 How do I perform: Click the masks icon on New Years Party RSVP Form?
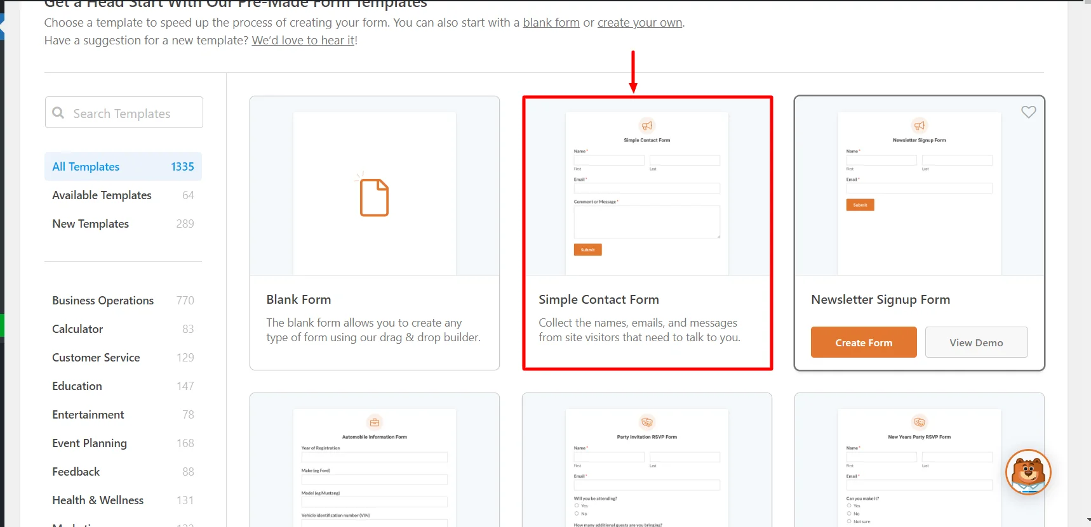tap(919, 422)
